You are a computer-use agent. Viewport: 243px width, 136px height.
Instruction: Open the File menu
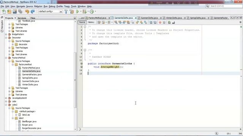[x=2, y=6]
